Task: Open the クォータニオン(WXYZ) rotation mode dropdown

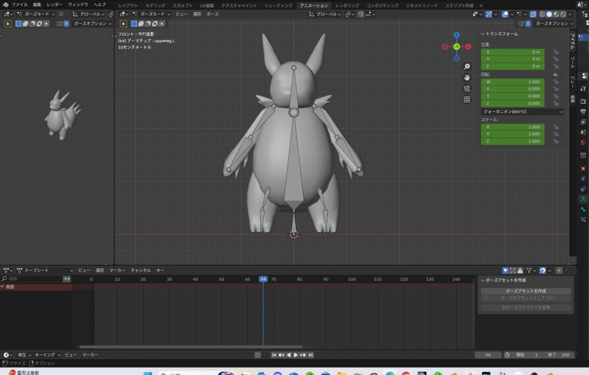Action: pyautogui.click(x=522, y=112)
